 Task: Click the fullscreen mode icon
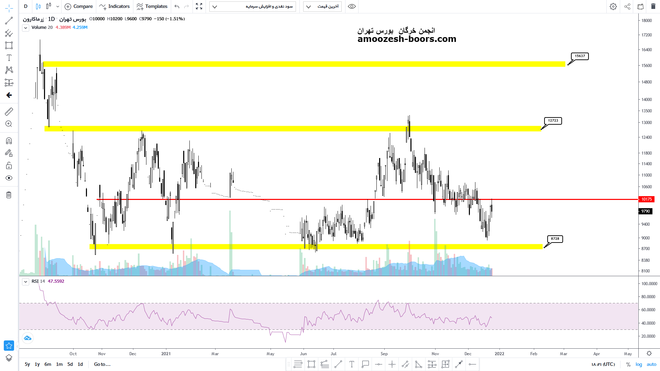[199, 7]
